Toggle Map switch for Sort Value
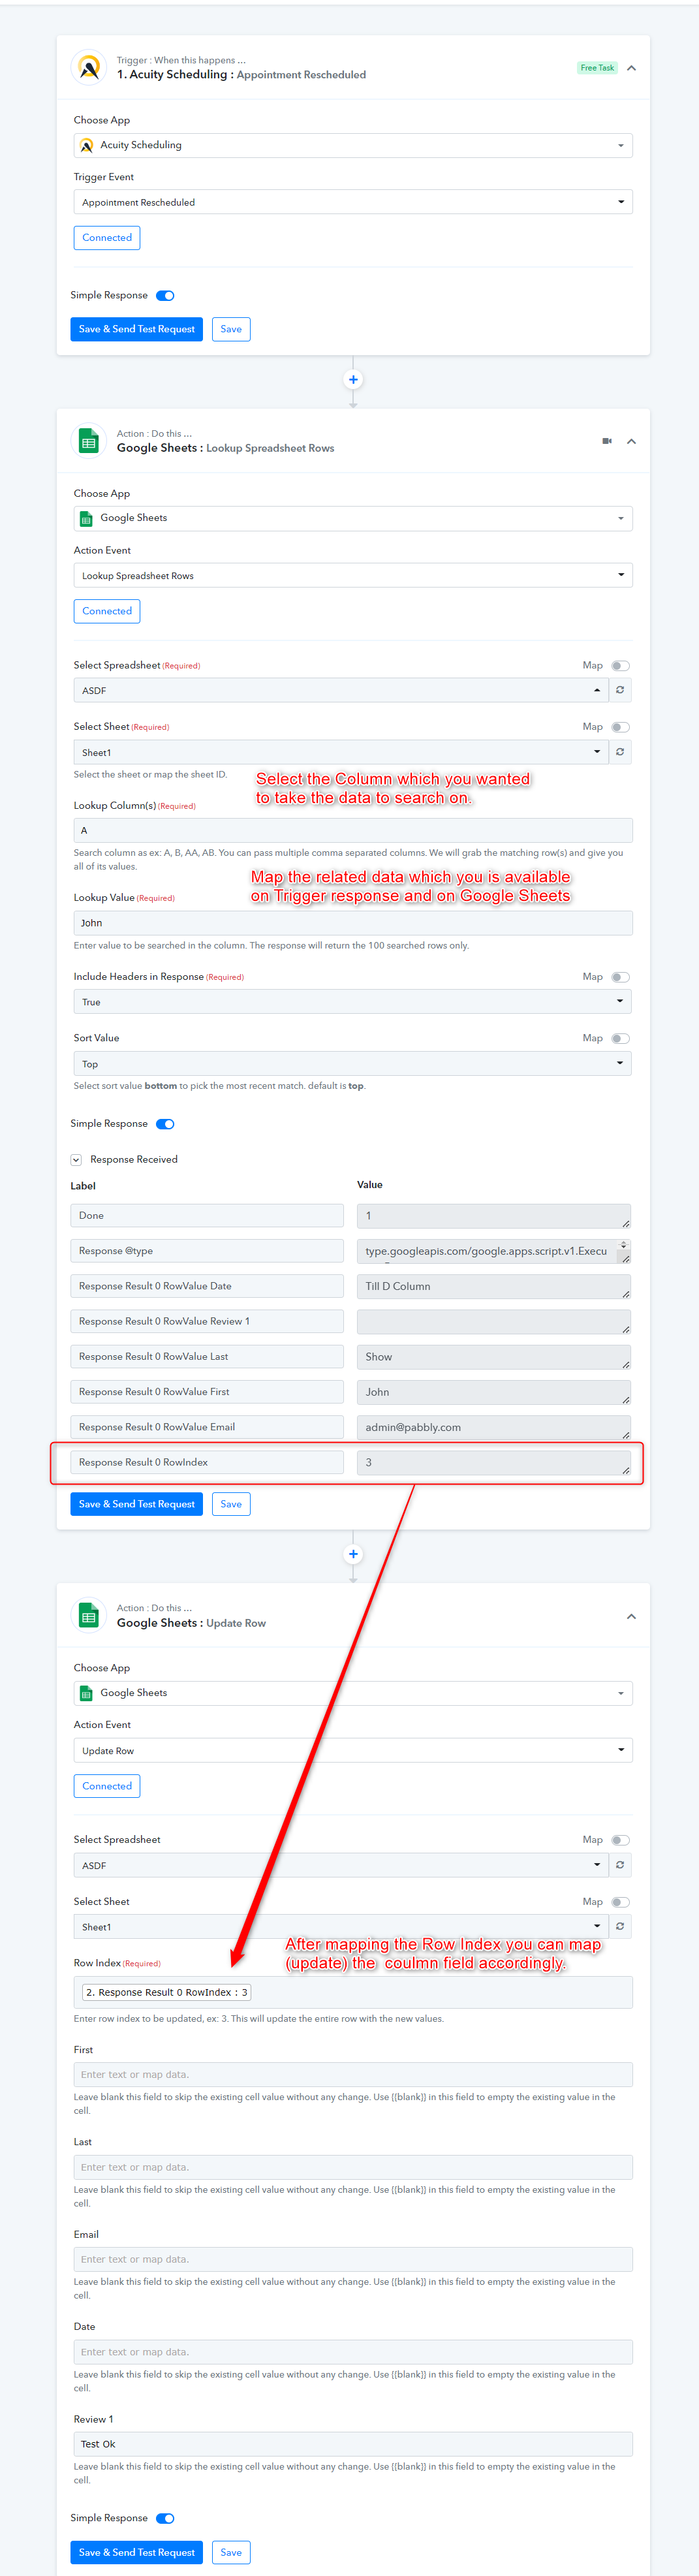This screenshot has width=699, height=2576. [x=620, y=1039]
